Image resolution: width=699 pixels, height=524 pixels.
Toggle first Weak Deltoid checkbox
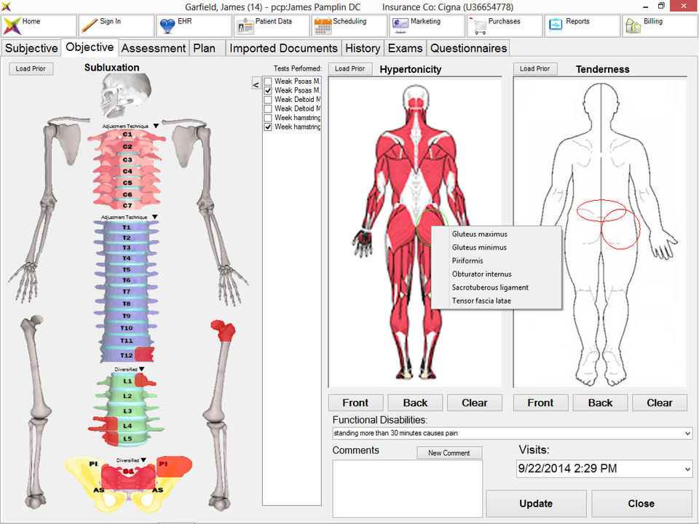point(268,100)
